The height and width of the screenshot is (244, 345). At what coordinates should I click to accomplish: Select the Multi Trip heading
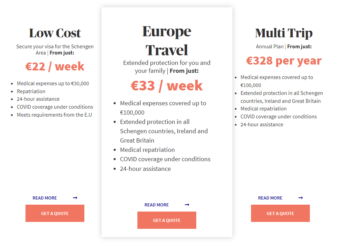click(x=284, y=33)
